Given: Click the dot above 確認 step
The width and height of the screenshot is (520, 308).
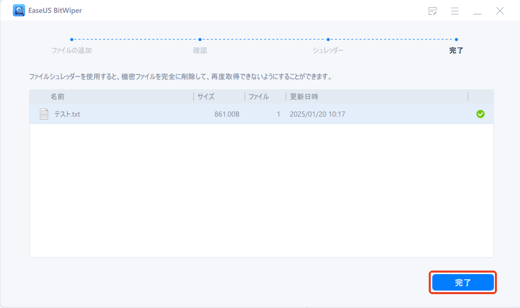Looking at the screenshot, I should (x=200, y=38).
